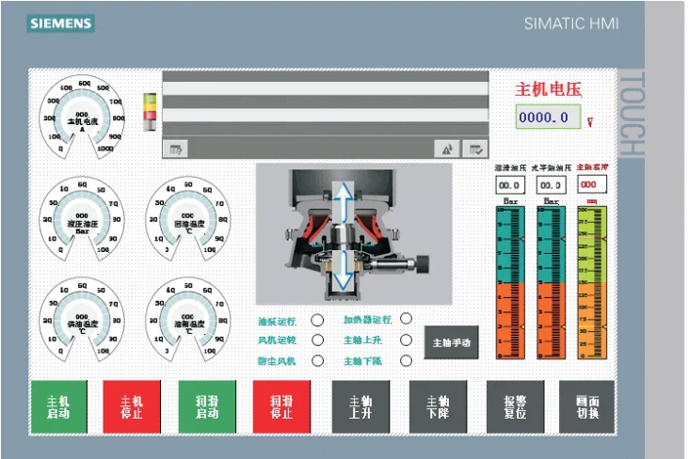Click the 加热器运行 label text
This screenshot has width=688, height=459.
367,320
